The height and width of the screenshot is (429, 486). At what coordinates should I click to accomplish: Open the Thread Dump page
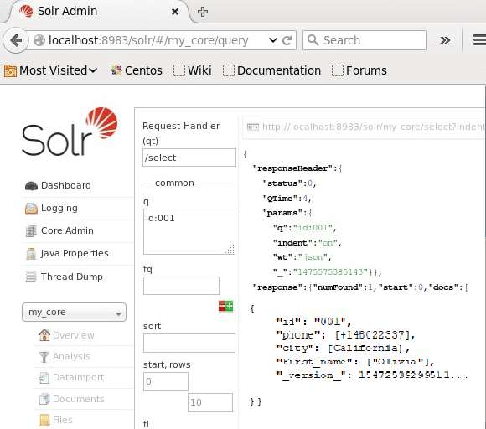pos(72,277)
